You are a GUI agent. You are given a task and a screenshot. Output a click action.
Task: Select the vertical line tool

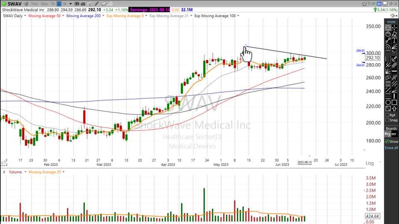coord(394,96)
